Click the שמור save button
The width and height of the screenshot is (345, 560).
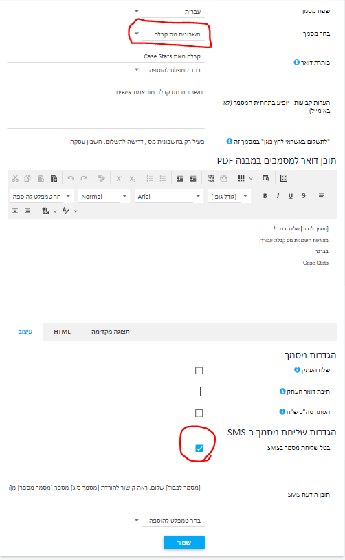click(184, 543)
